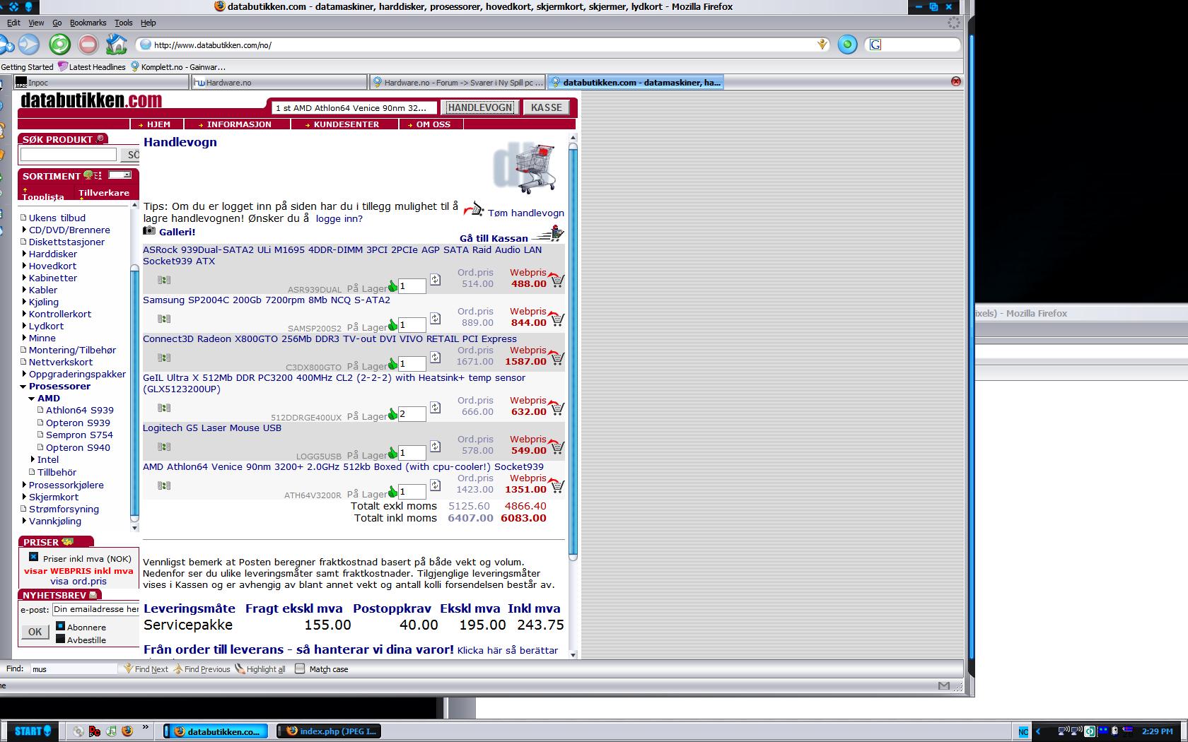Click the e-post email address field
Image resolution: width=1188 pixels, height=742 pixels.
click(x=95, y=609)
